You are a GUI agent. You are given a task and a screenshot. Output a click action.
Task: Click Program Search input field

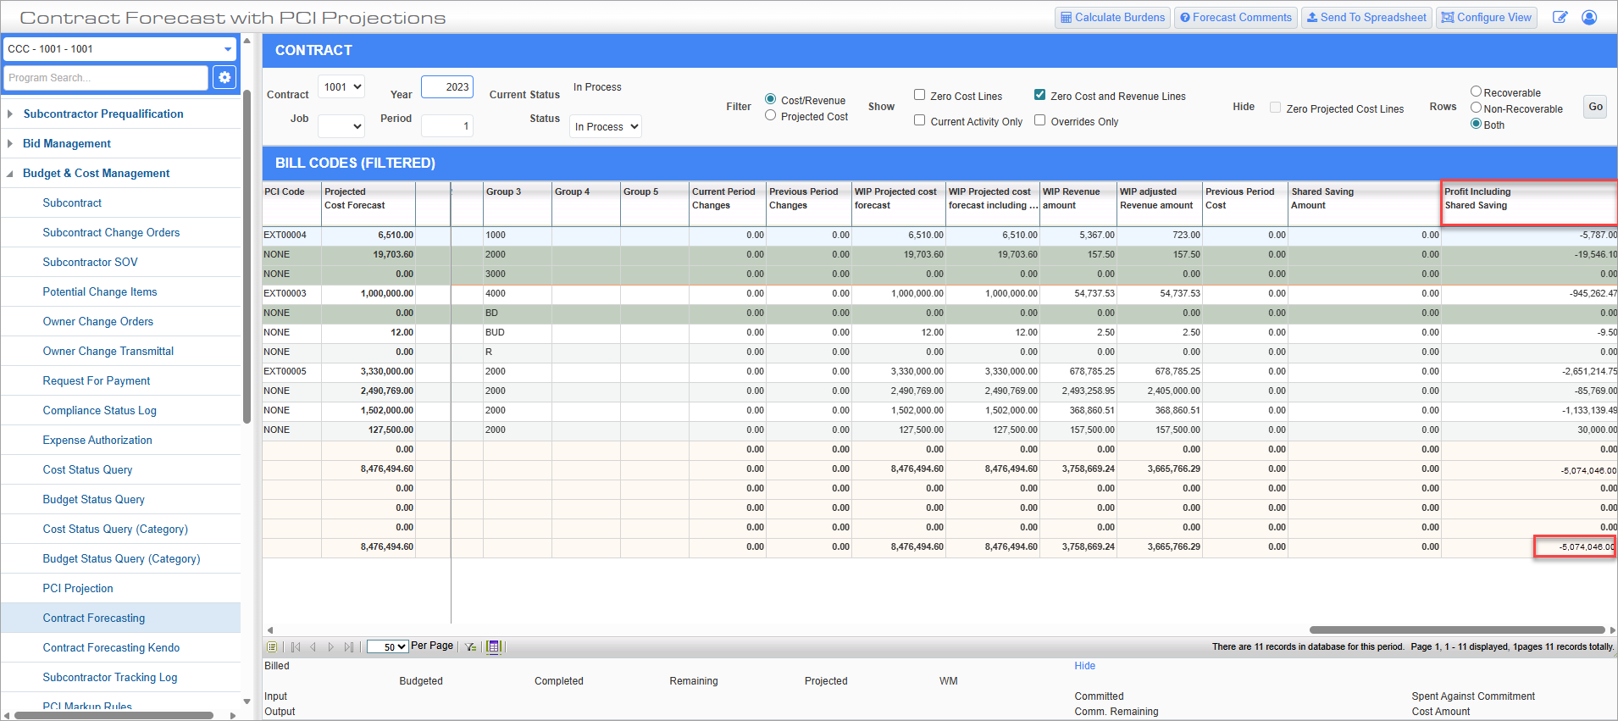pyautogui.click(x=106, y=77)
